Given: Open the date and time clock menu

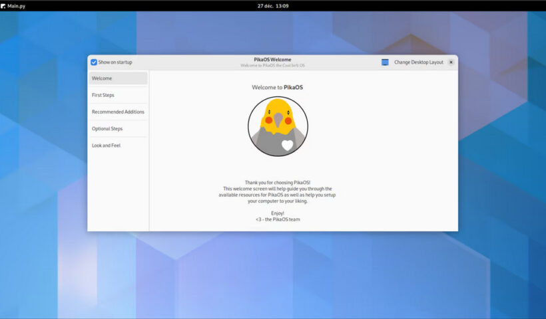Looking at the screenshot, I should click(x=273, y=6).
